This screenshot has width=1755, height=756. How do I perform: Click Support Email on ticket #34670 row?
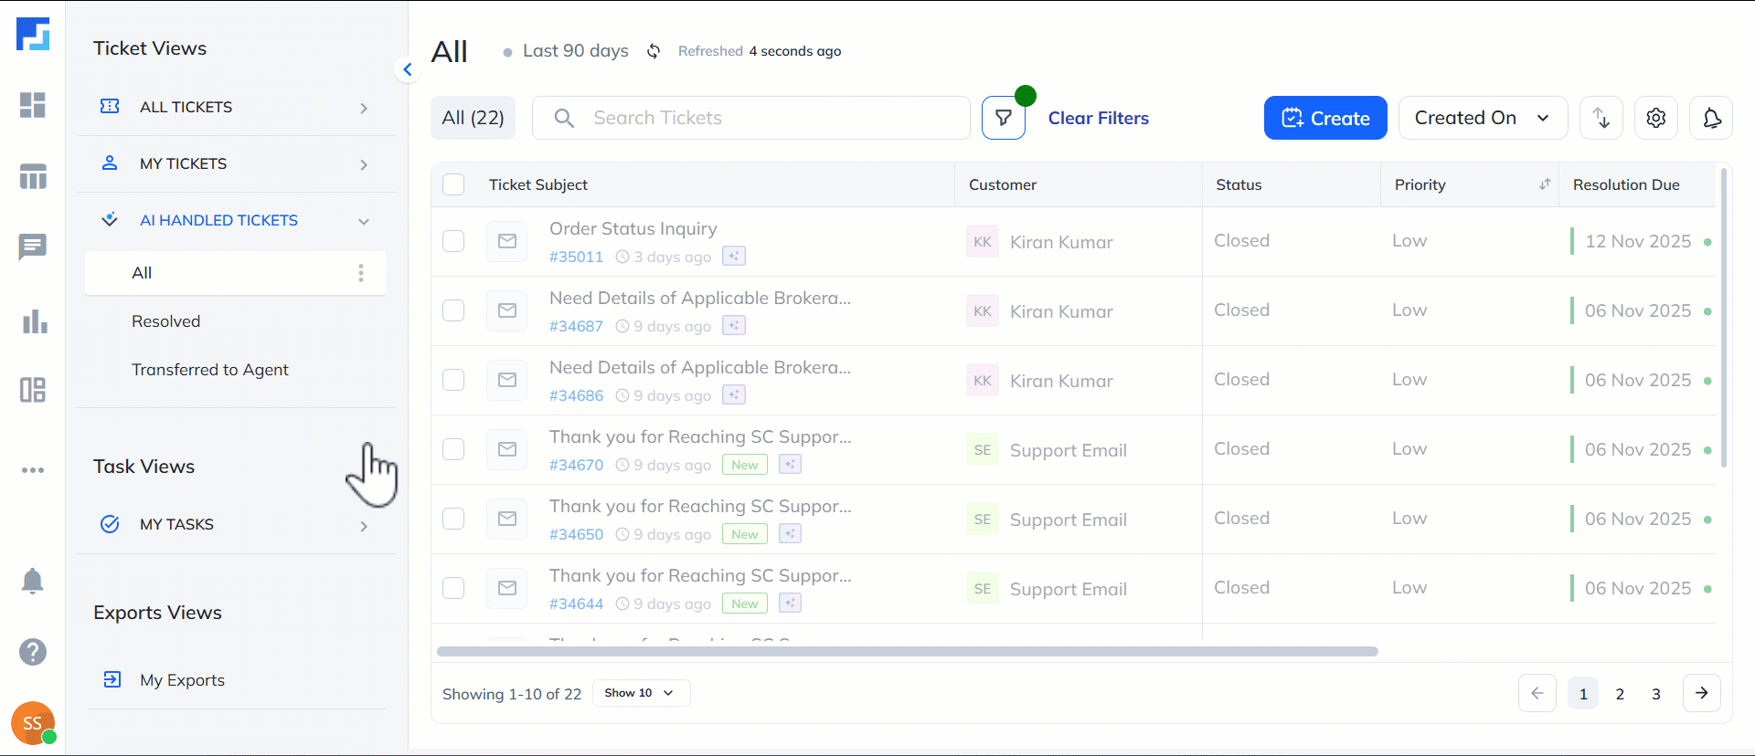point(1069,450)
